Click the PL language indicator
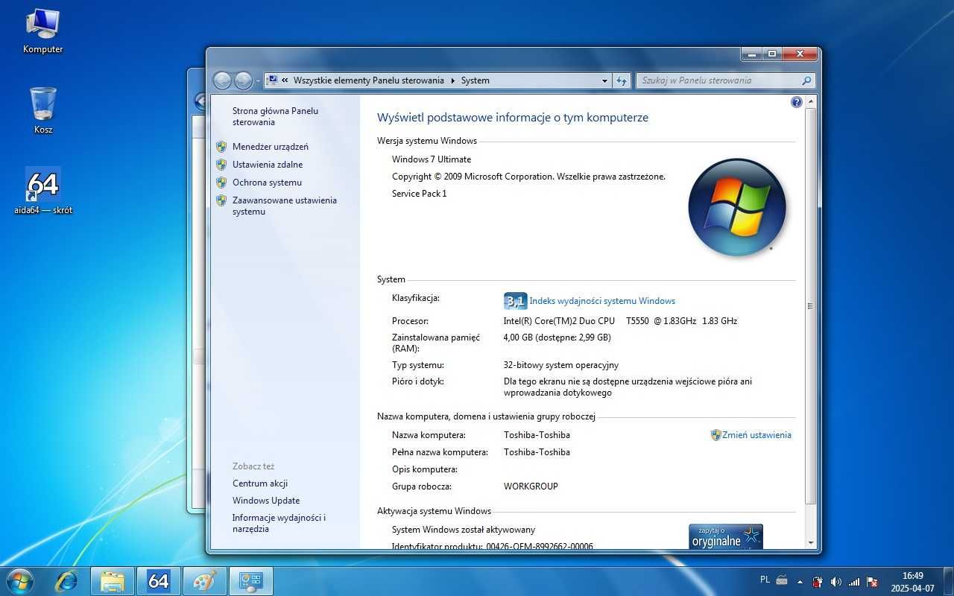The height and width of the screenshot is (596, 954). 765,579
